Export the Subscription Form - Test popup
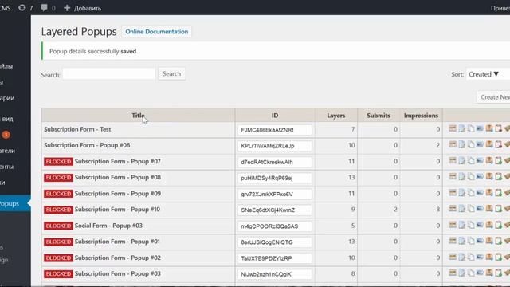 coord(489,128)
